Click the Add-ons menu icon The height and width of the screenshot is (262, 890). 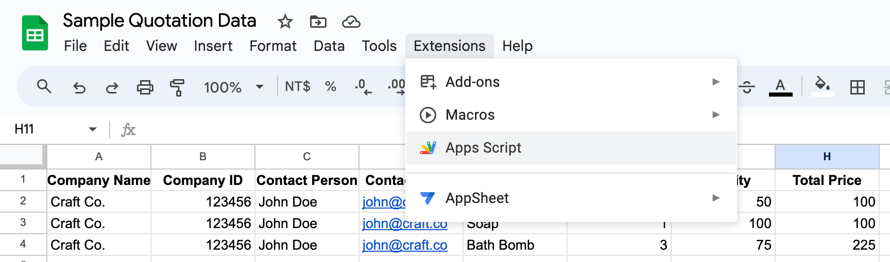point(428,82)
